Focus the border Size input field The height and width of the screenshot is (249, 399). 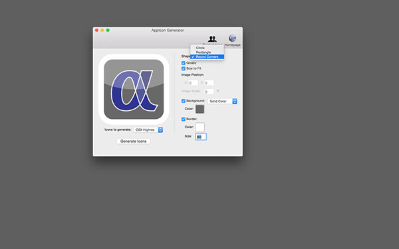tap(201, 137)
